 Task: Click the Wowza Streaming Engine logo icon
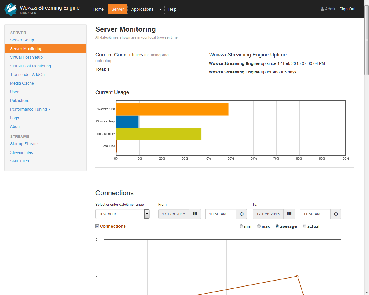[x=11, y=9]
